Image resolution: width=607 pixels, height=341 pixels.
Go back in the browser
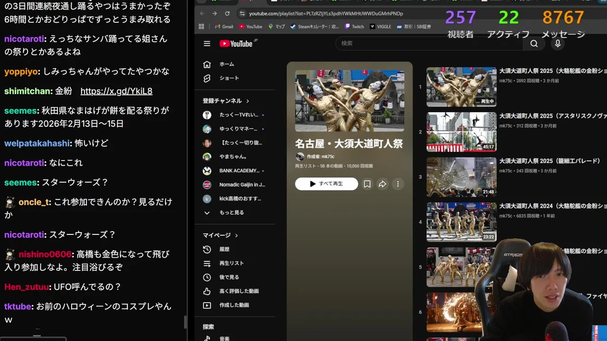(x=202, y=14)
